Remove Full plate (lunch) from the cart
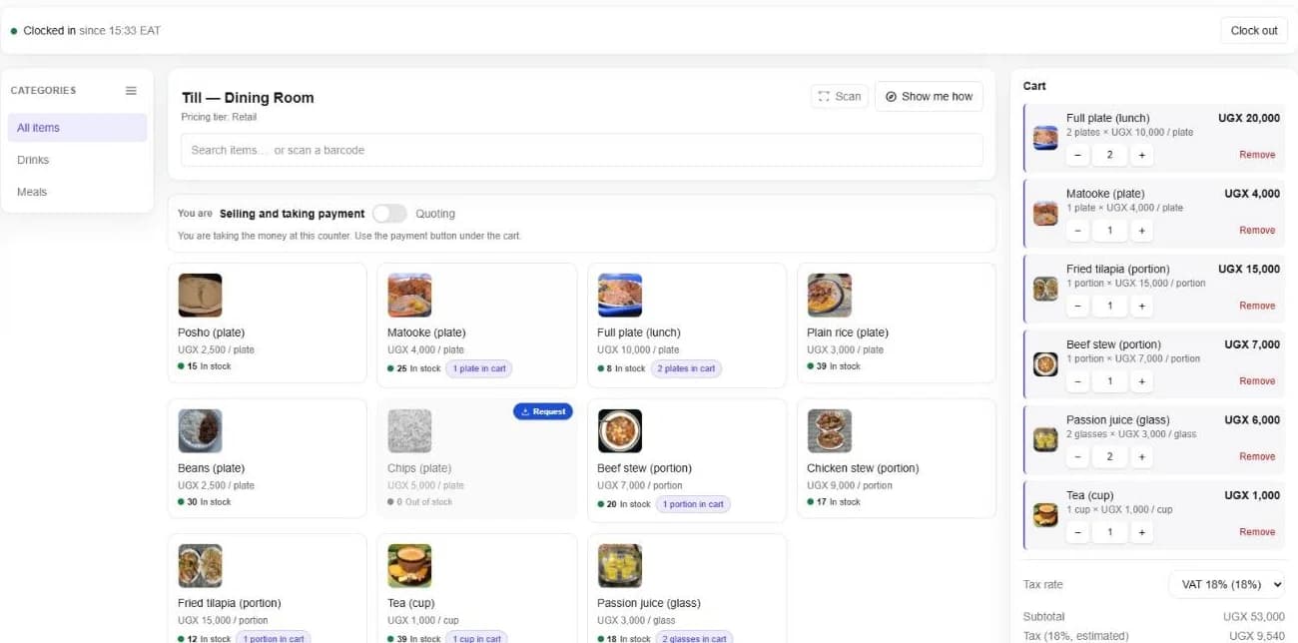Screen dimensions: 1298x643 tap(1257, 155)
